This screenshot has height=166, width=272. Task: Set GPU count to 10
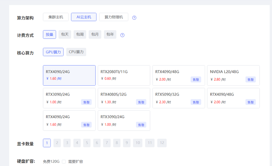[x=138, y=143]
